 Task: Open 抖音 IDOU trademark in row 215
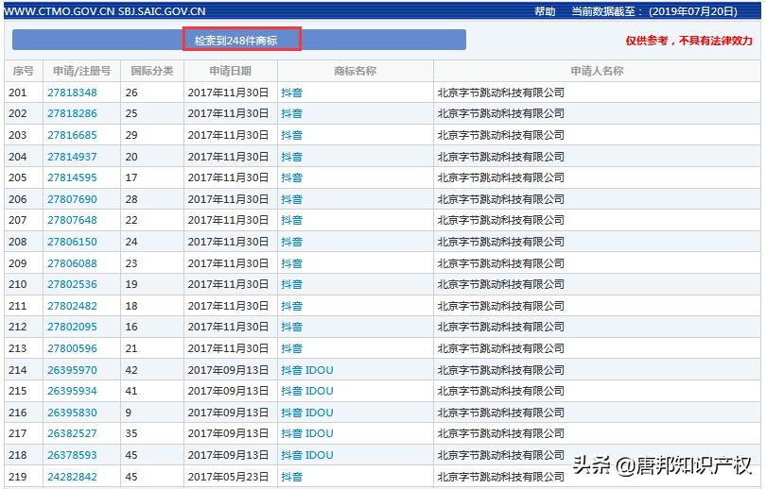tap(307, 392)
